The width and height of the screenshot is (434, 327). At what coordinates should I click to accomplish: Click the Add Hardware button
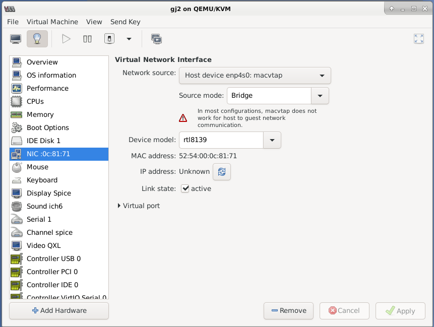(x=59, y=311)
